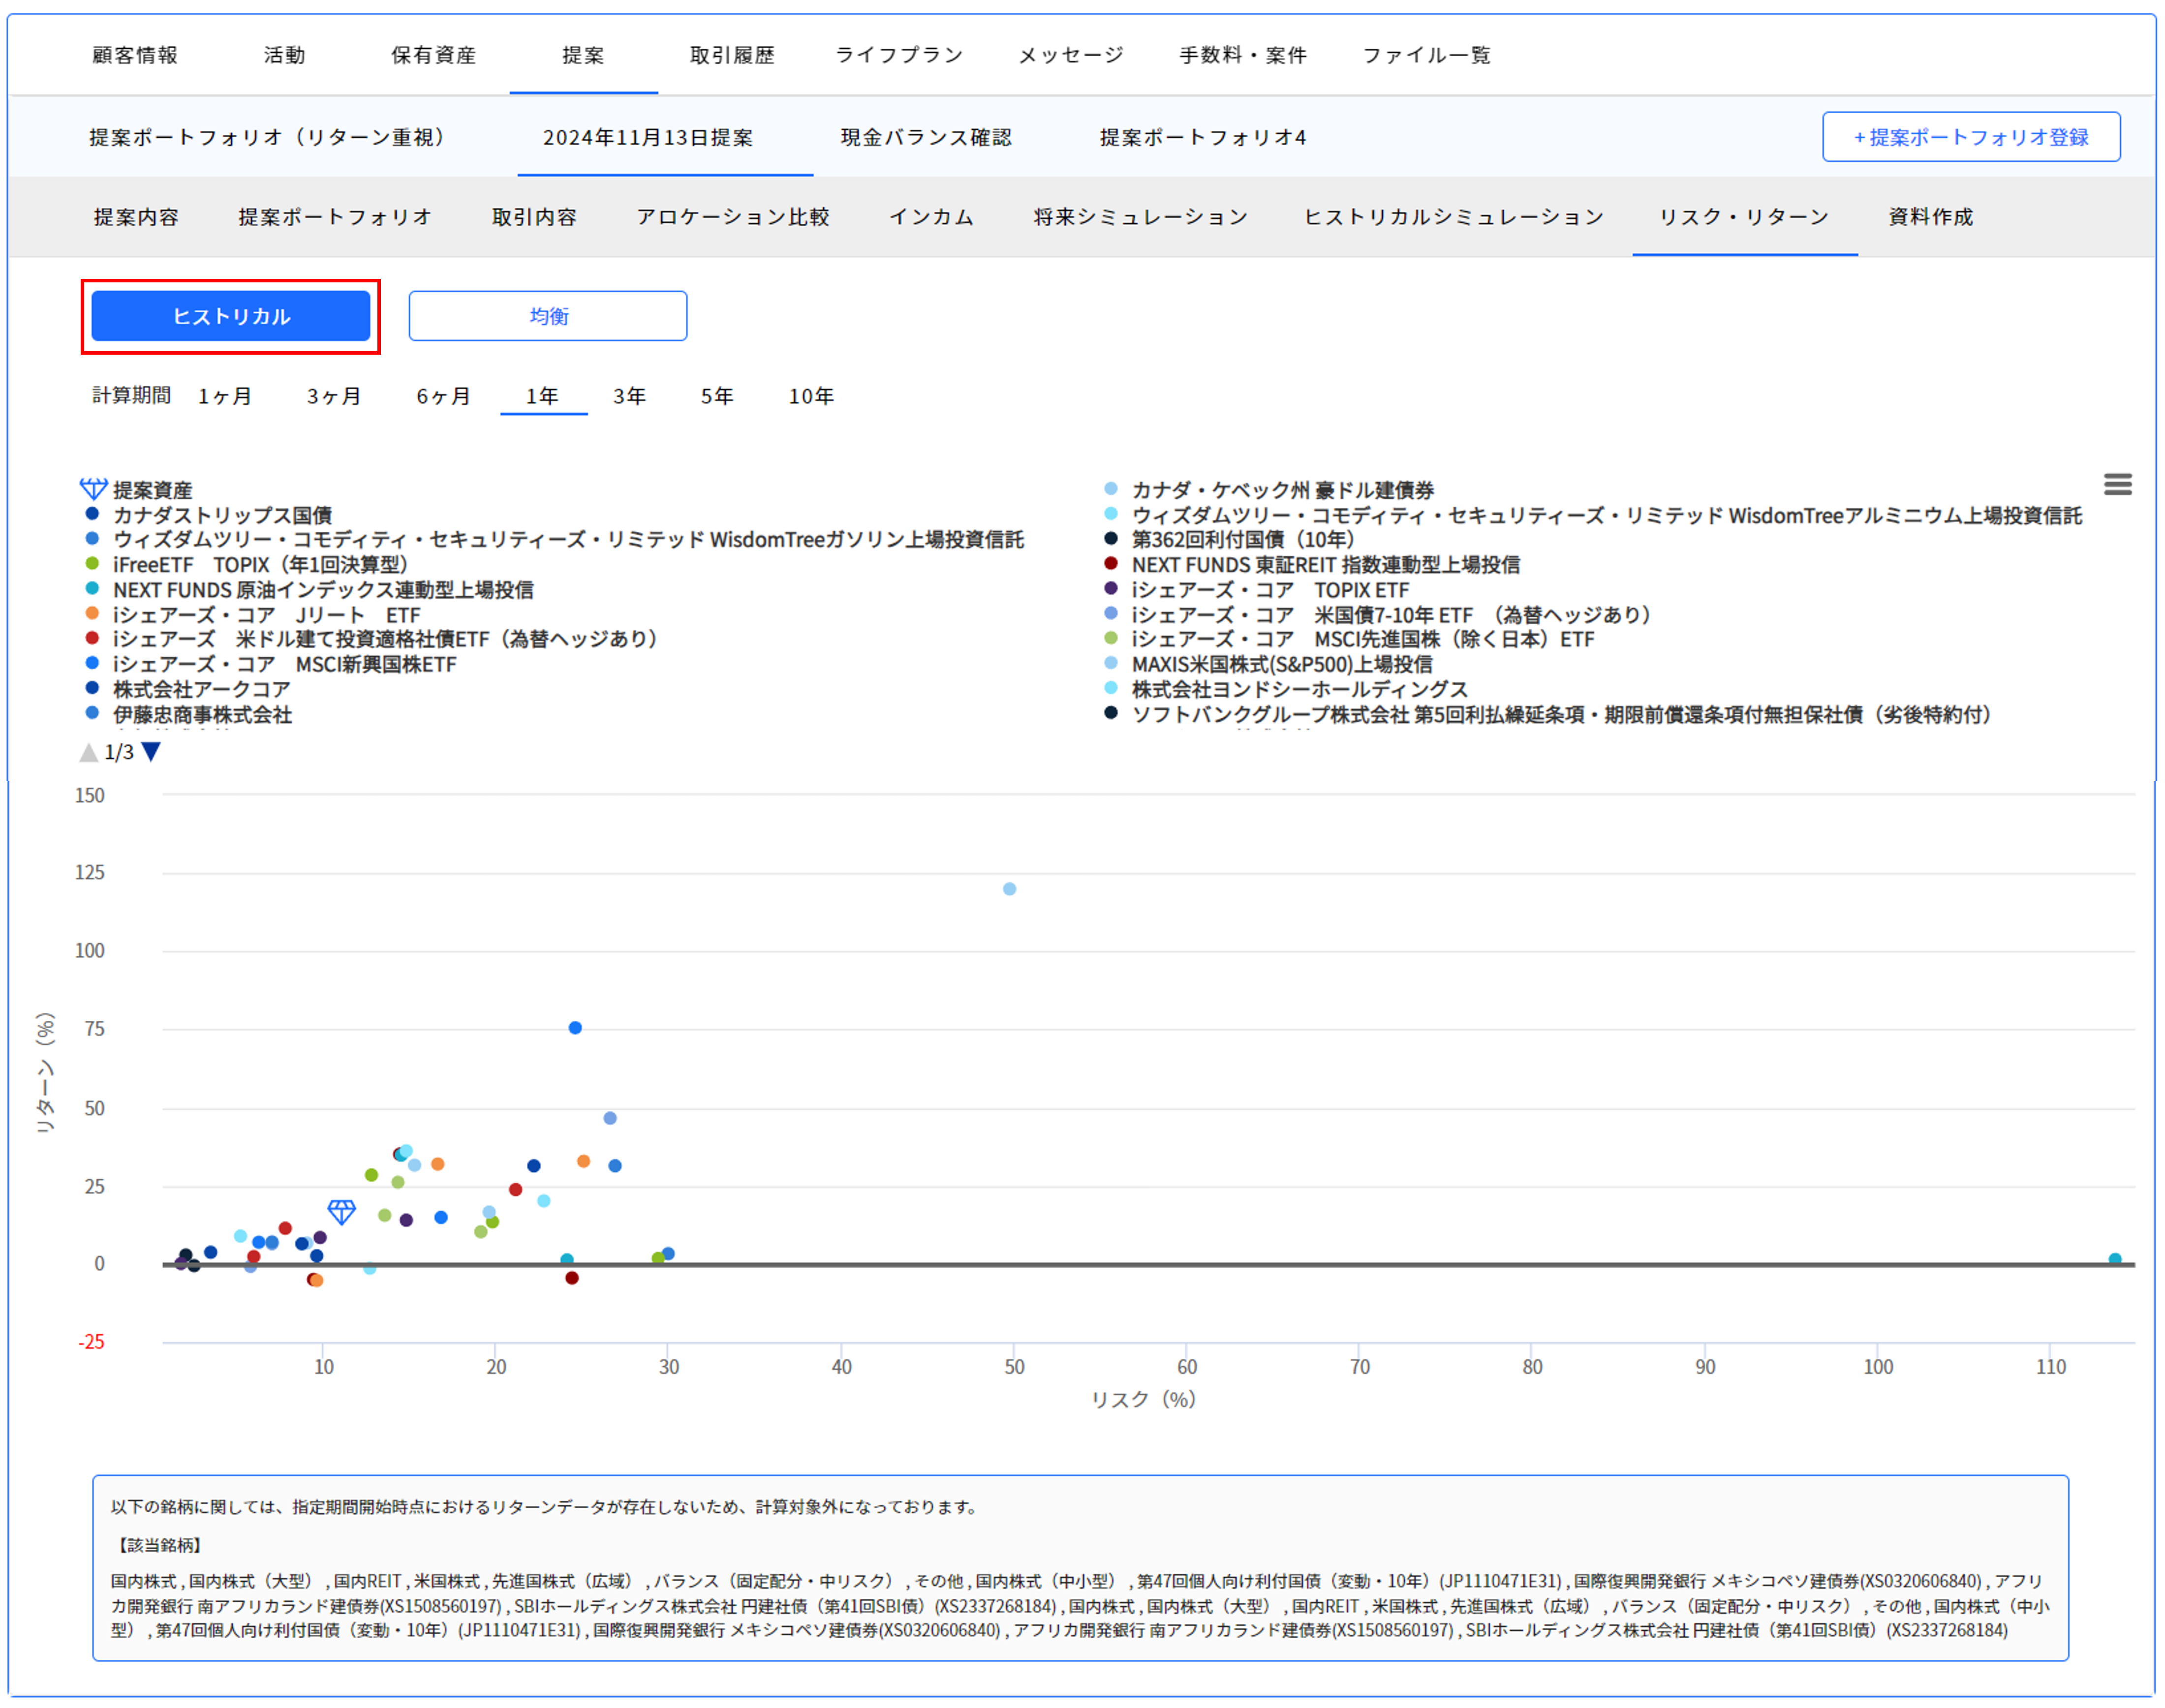Select 3年 calculation period
This screenshot has height=1708, width=2165.
point(629,396)
